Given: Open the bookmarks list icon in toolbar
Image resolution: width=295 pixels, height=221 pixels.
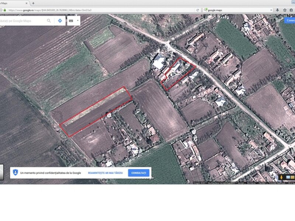Looking at the screenshot, I should (291, 10).
